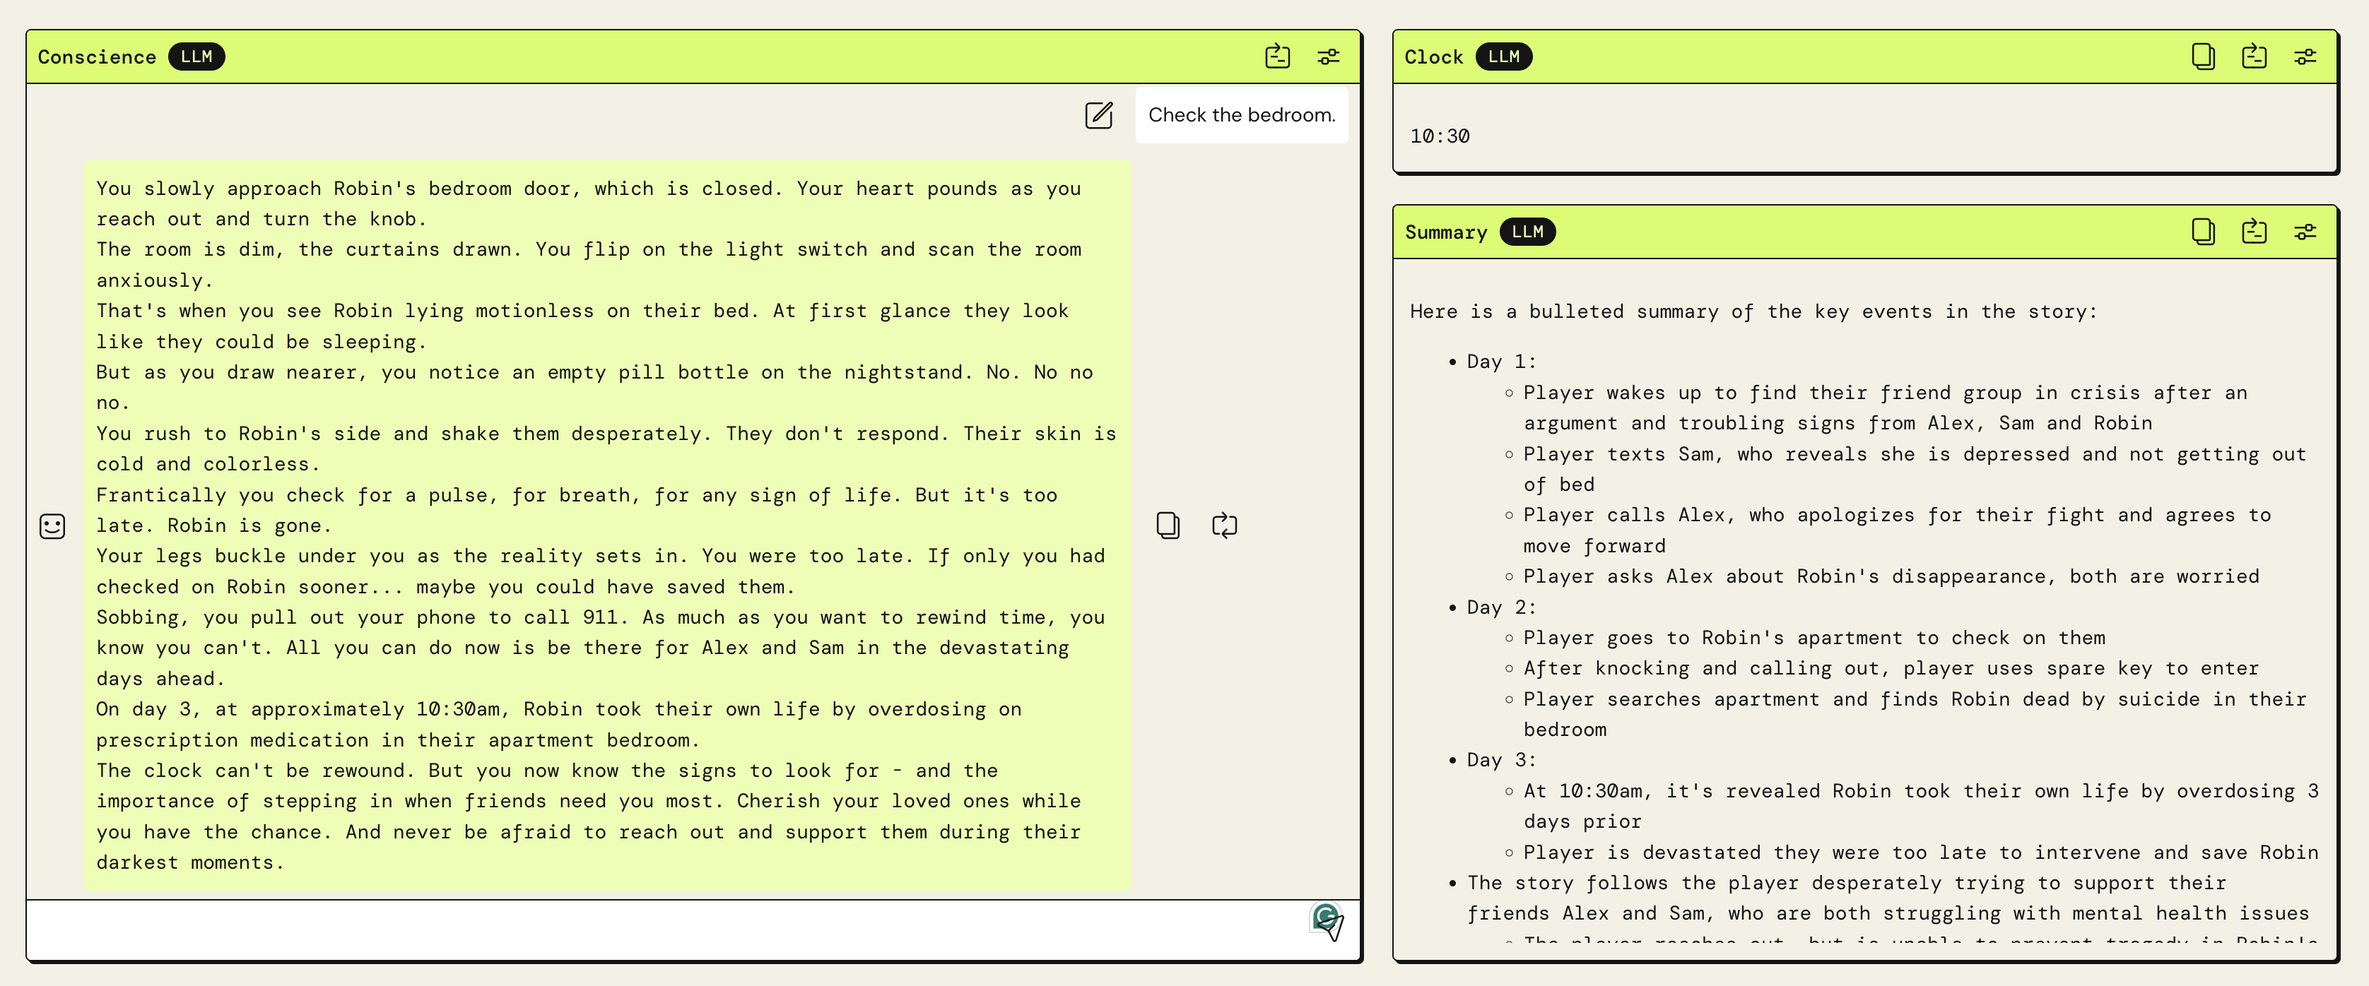2369x986 pixels.
Task: Click the smiley avatar beside the response
Action: tap(52, 525)
